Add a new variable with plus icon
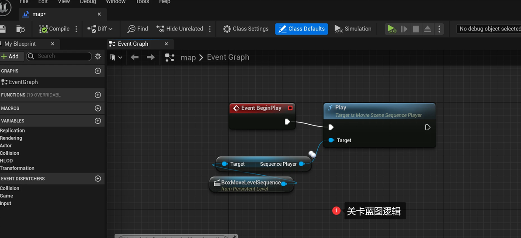Viewport: 521px width, 238px height. 98,121
